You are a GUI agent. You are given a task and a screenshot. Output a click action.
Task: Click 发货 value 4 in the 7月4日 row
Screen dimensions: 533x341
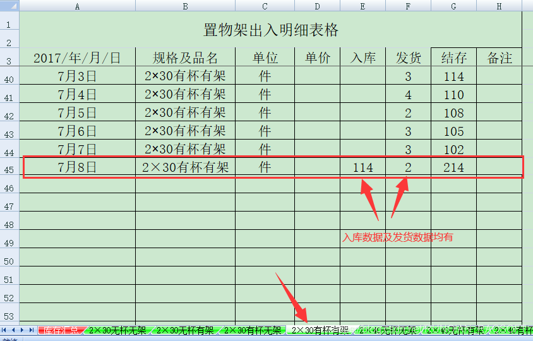pos(408,94)
